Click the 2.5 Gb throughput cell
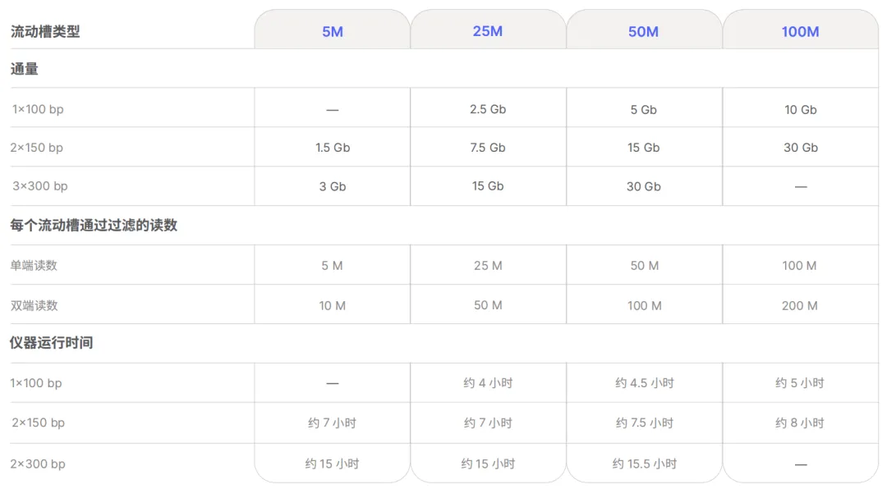887x489 pixels. (x=488, y=109)
